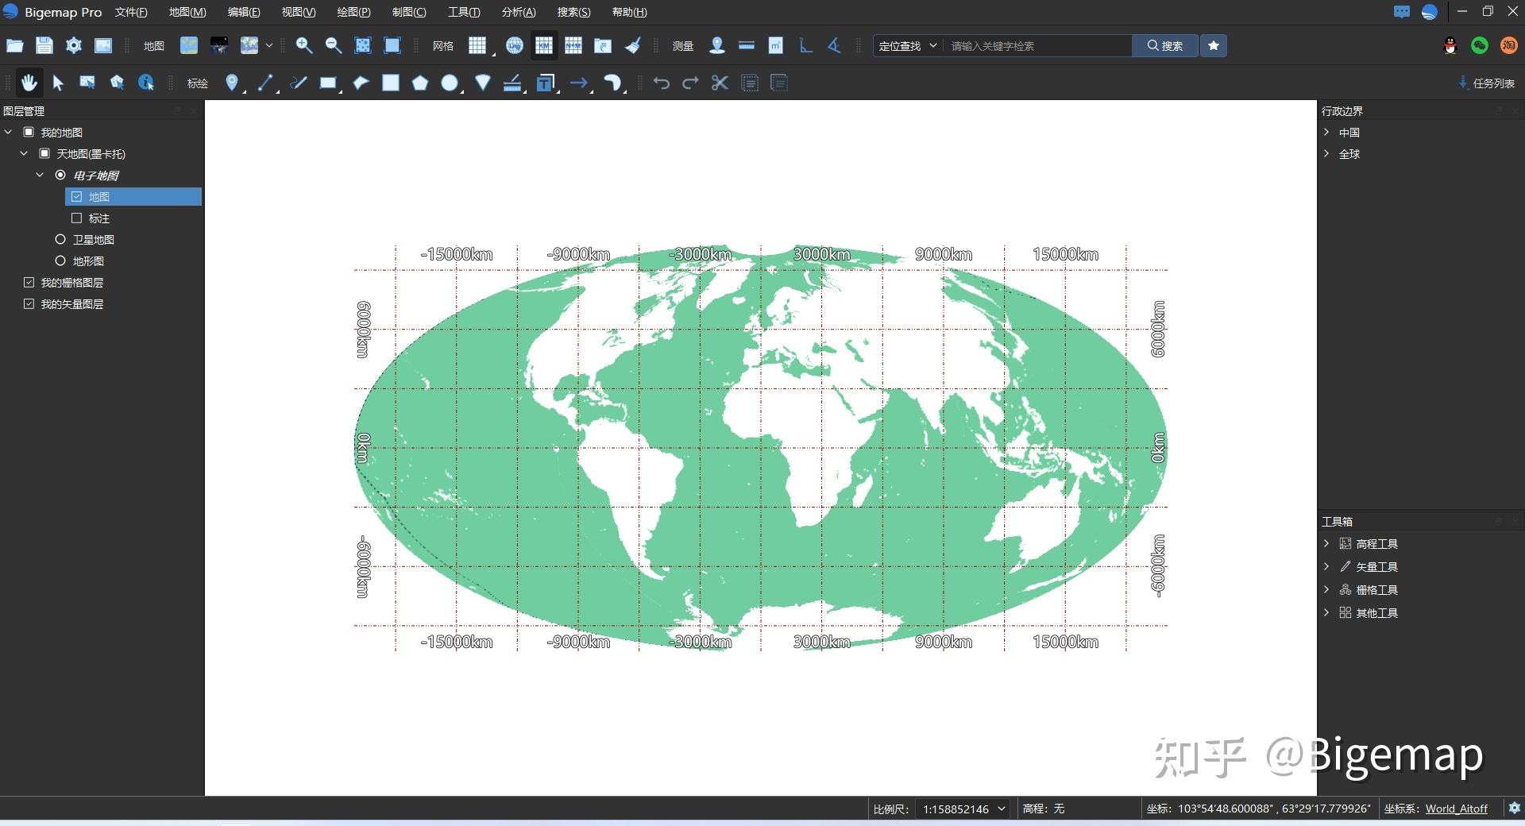
Task: Open the 制图(C) menu
Action: 409,12
